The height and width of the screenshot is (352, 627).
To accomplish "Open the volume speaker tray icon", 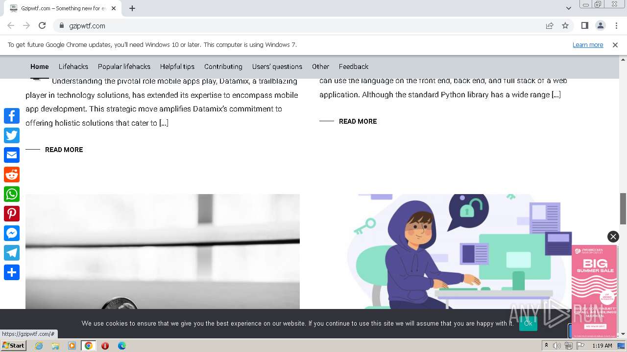I will (557, 346).
